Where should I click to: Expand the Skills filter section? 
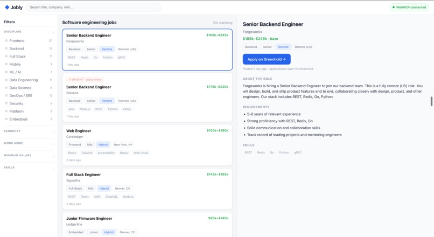tap(29, 168)
